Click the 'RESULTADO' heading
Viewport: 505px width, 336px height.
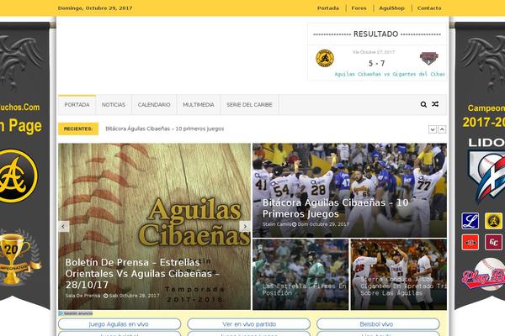(376, 34)
